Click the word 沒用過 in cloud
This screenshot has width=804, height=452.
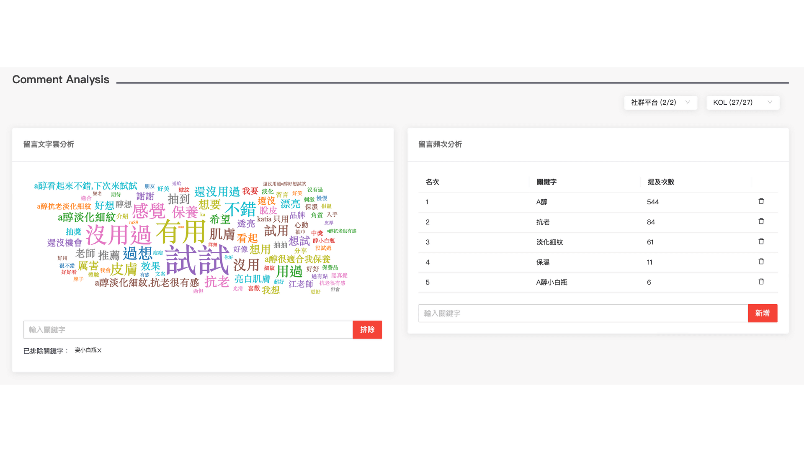pyautogui.click(x=118, y=234)
